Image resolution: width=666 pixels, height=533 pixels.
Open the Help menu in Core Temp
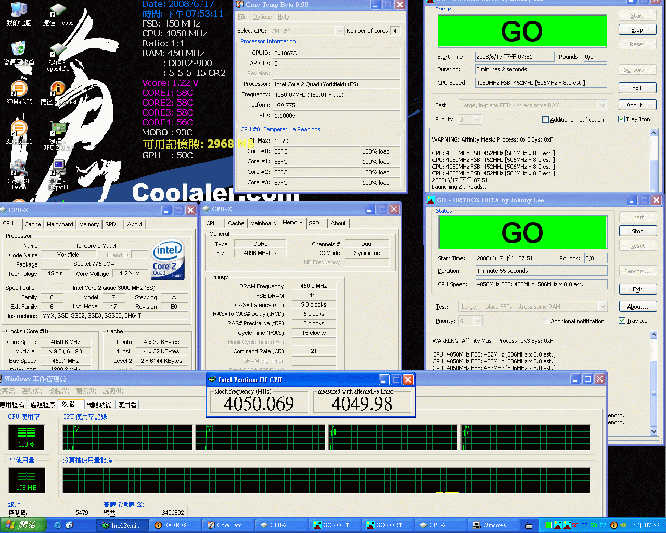coord(283,17)
